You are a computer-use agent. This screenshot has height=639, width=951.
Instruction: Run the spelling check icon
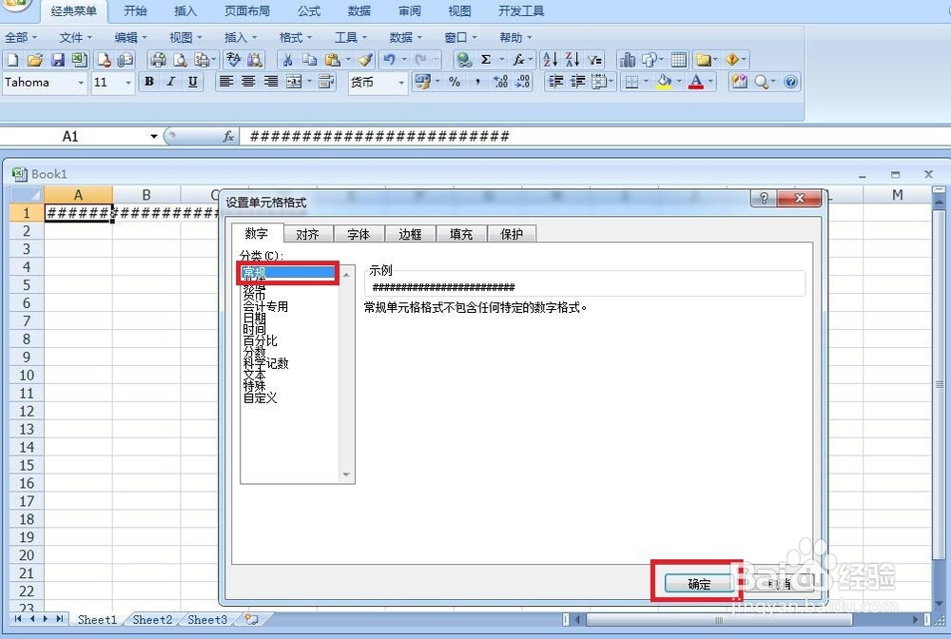(x=234, y=59)
